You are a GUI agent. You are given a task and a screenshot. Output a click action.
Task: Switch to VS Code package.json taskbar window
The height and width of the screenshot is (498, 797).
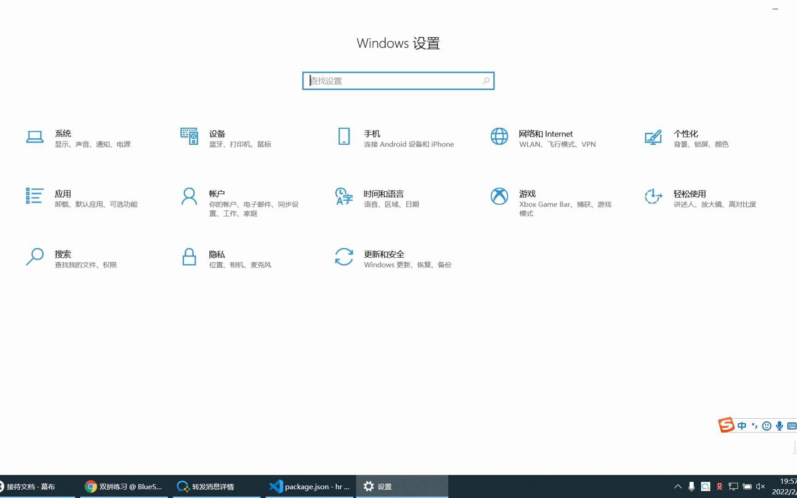point(309,486)
